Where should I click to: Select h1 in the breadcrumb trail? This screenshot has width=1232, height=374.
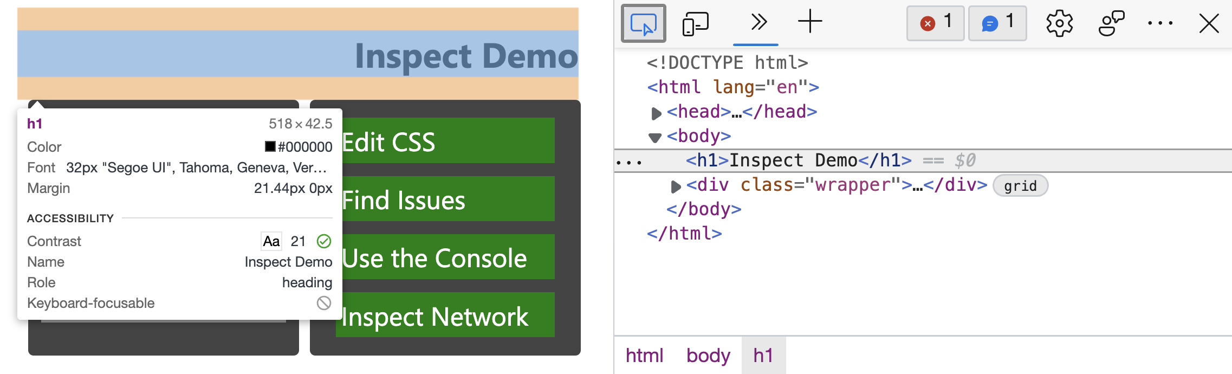point(763,356)
